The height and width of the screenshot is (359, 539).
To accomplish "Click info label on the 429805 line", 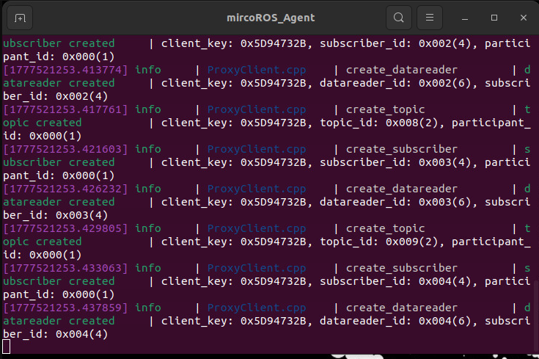I will [x=148, y=228].
